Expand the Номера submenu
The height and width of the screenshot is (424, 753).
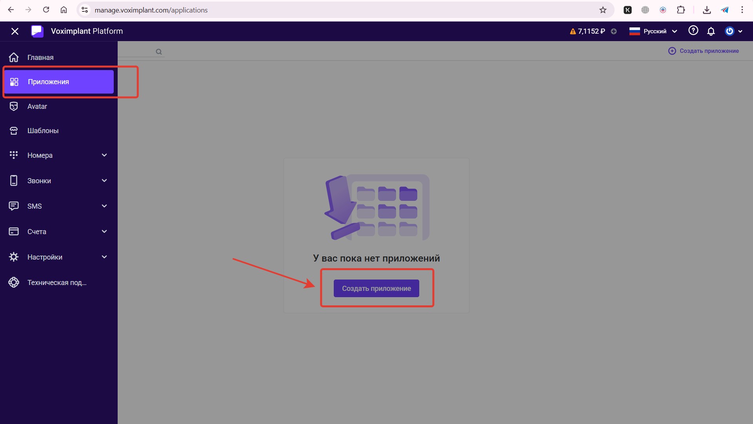click(104, 155)
